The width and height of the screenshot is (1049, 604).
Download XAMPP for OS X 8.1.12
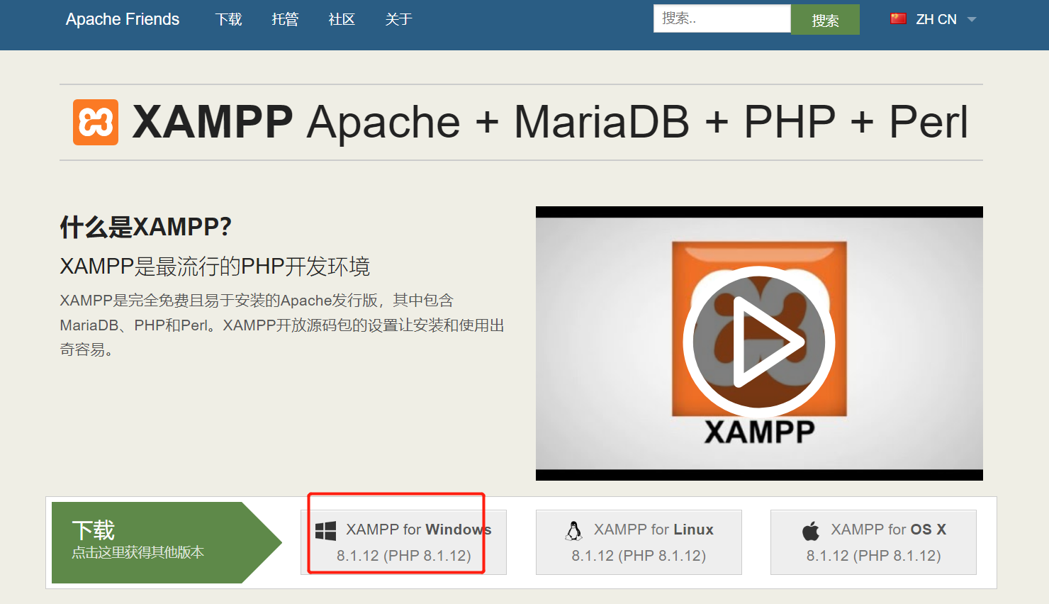point(873,542)
